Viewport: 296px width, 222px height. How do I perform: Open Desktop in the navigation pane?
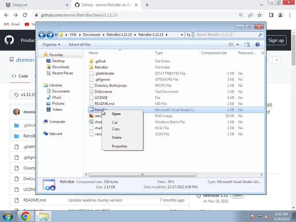tap(58, 61)
